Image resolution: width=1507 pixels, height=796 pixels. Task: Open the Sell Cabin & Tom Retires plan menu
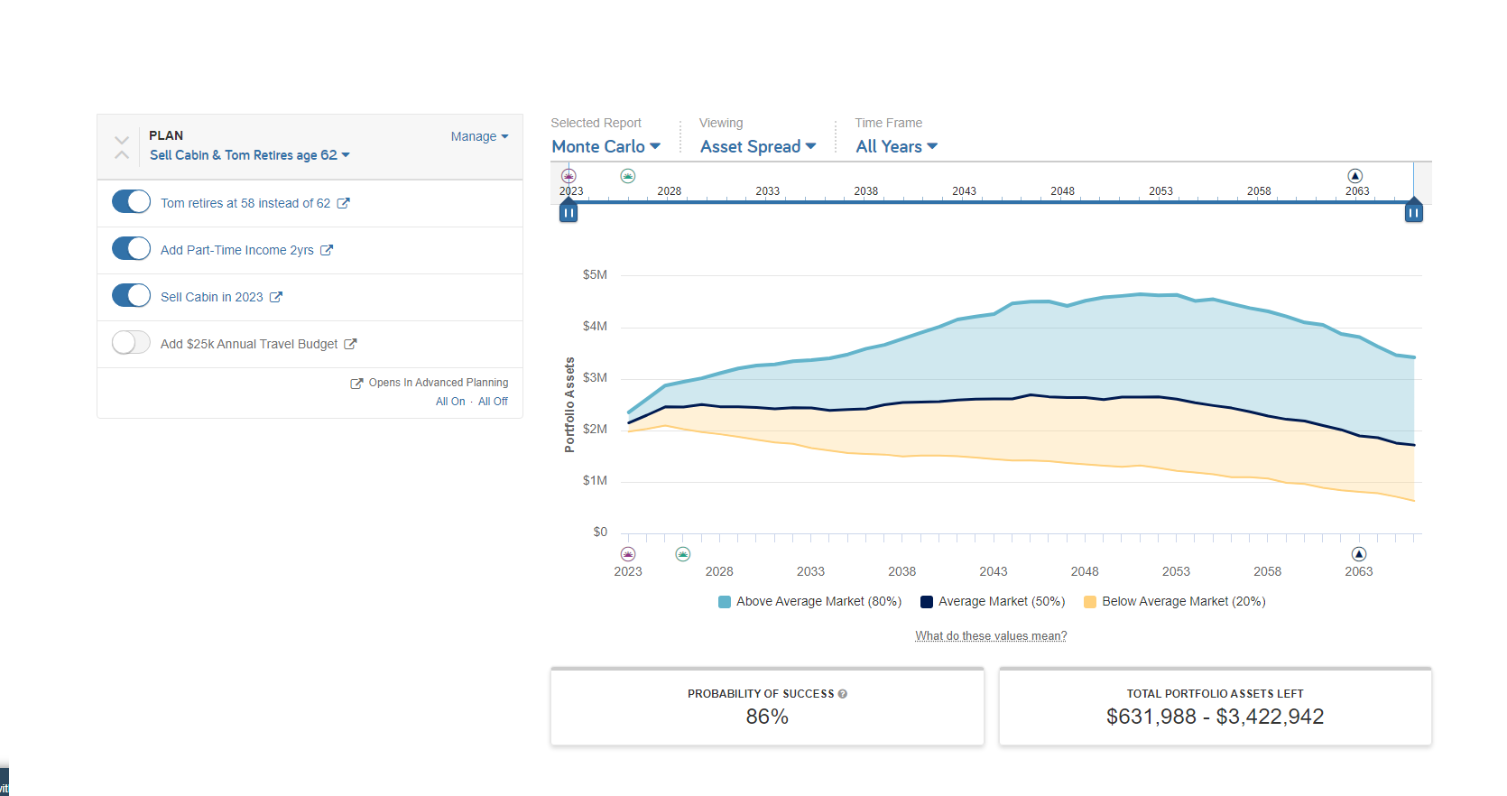click(250, 155)
